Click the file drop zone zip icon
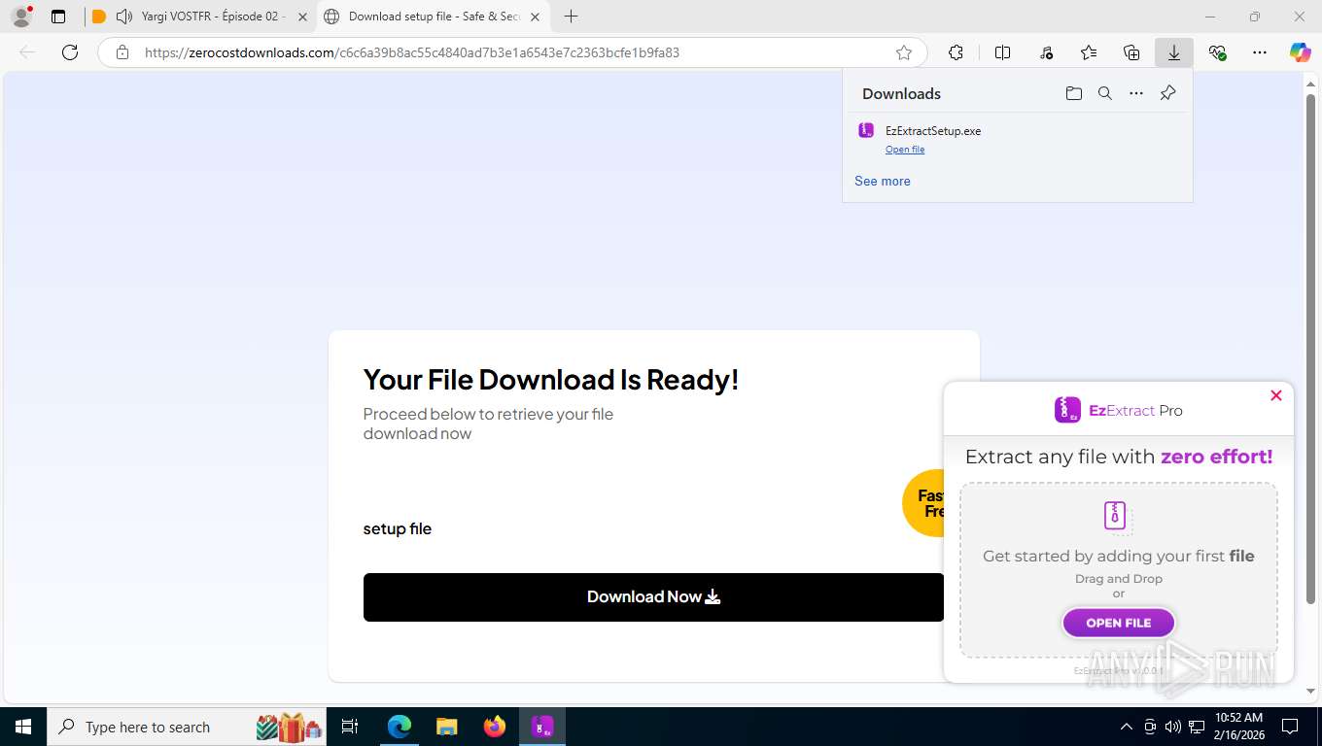 [x=1117, y=517]
